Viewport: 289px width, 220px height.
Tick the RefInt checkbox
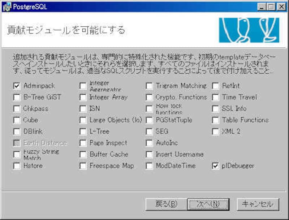pyautogui.click(x=215, y=86)
